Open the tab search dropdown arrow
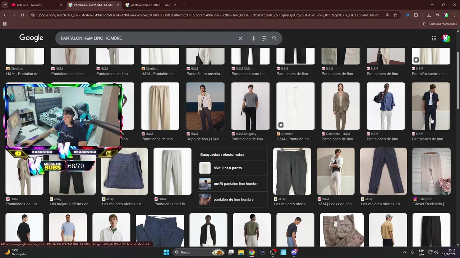The height and width of the screenshot is (258, 460). pos(4,5)
